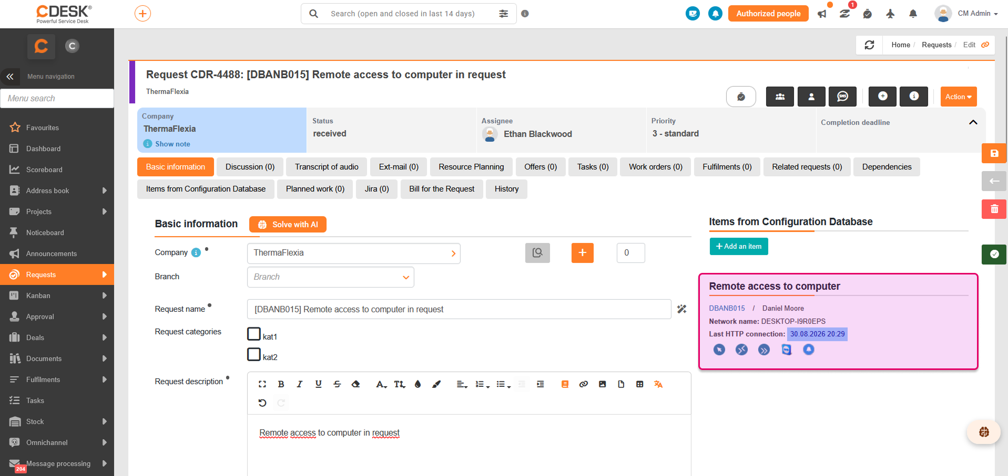Click the magic wand beside request name

pos(681,309)
